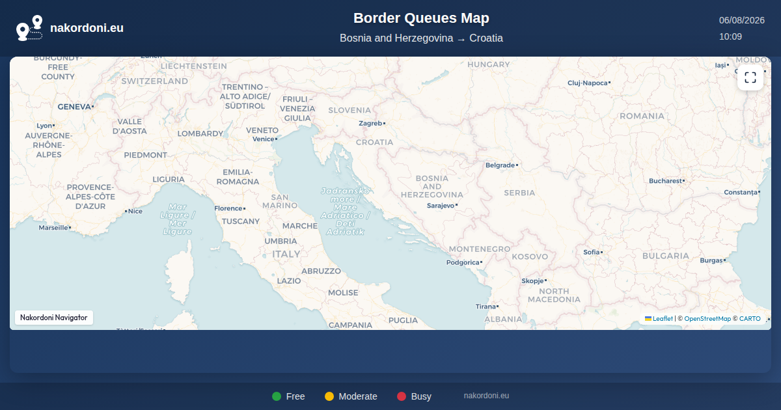Click the red Busy legend dot
This screenshot has width=781, height=410.
pyautogui.click(x=402, y=396)
